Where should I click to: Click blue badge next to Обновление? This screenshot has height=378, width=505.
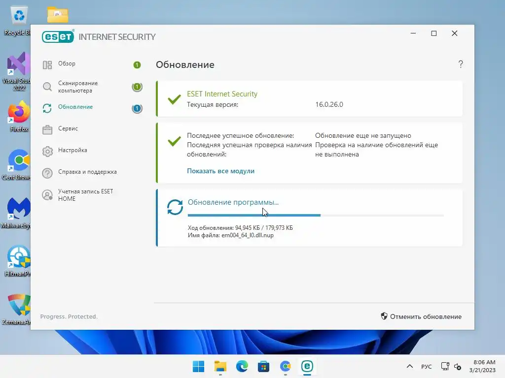pos(137,109)
